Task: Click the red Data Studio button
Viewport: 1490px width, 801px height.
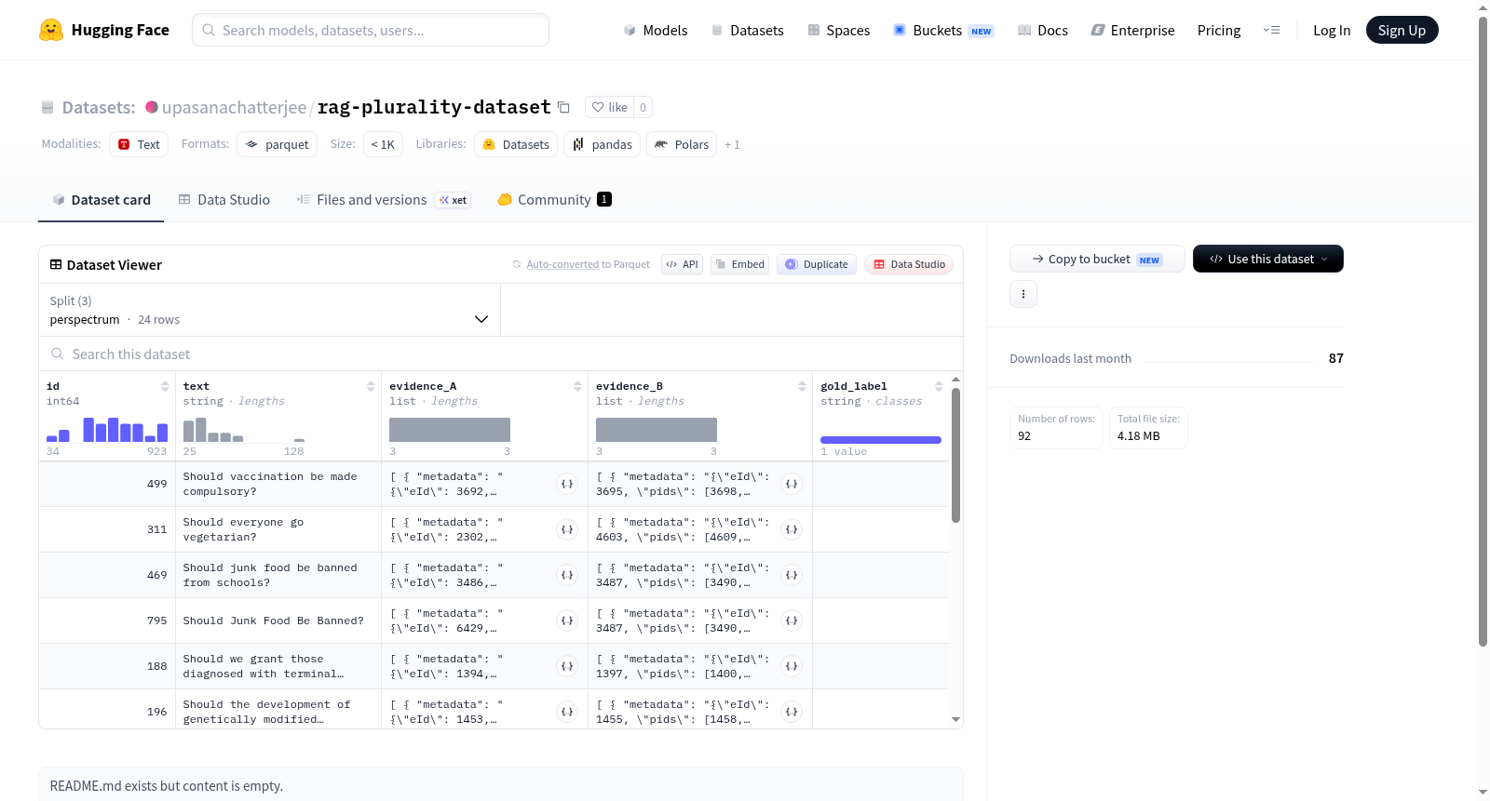Action: (x=908, y=264)
